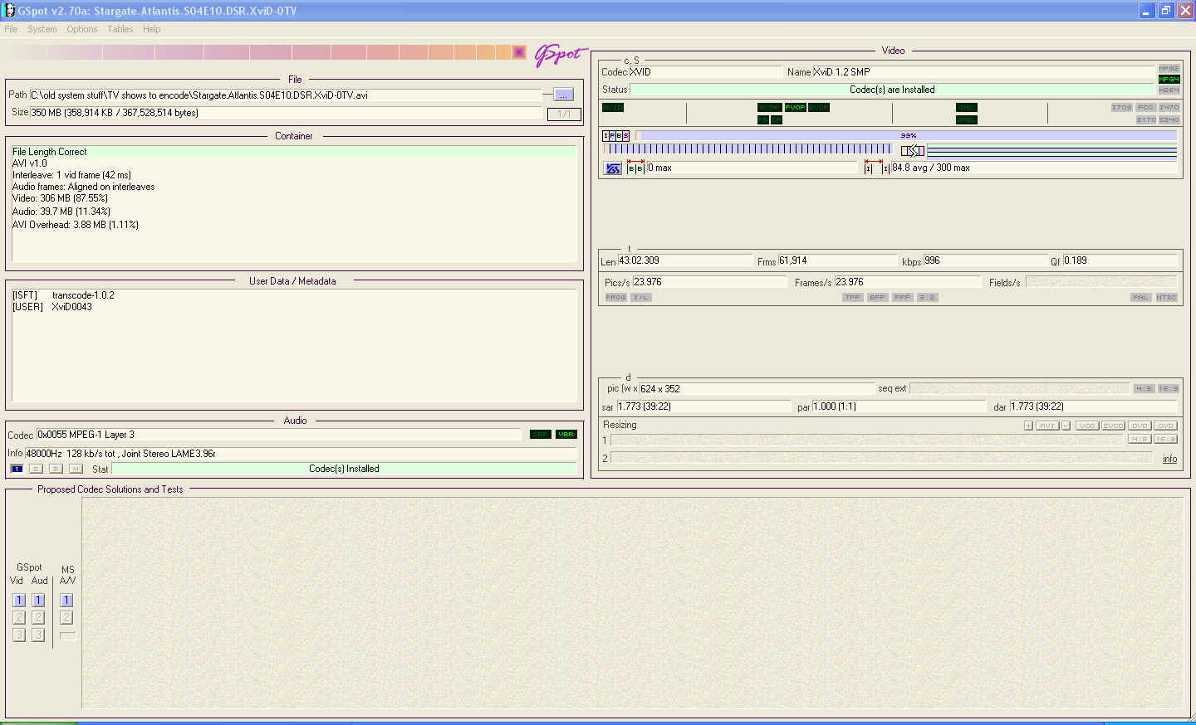Screen dimensions: 1196x725
Task: Click the dar 1.773 (39:22) value
Action: click(1037, 406)
